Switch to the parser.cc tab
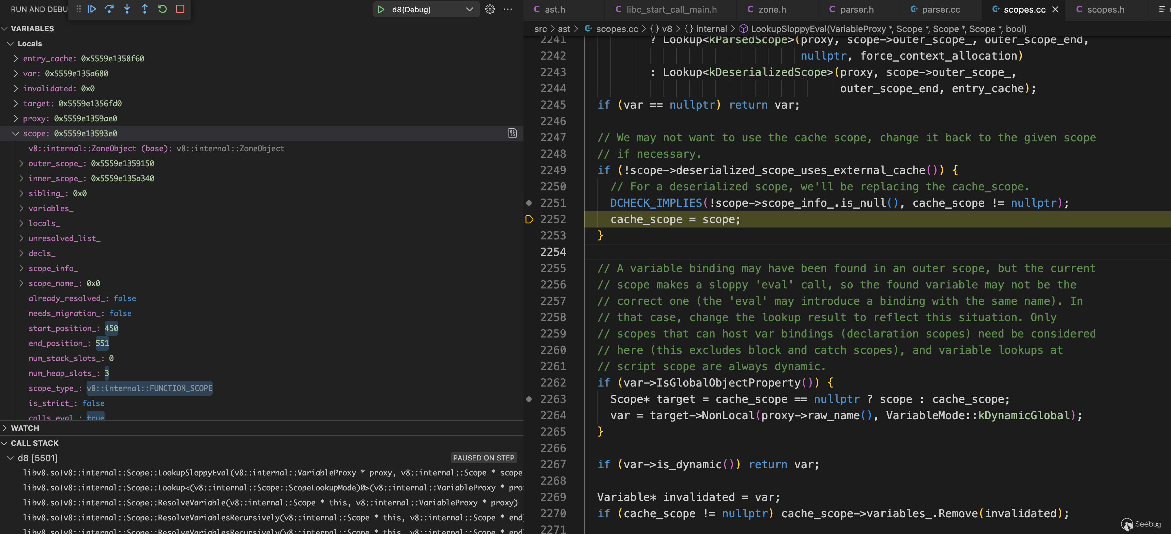The image size is (1171, 534). point(940,9)
